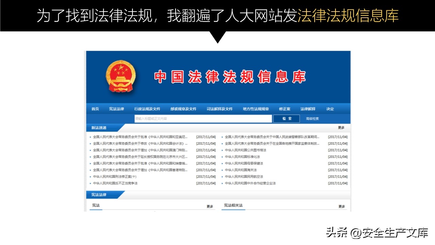
Task: Open the decision approving the 埃塞俄 treaty
Action: [140, 163]
